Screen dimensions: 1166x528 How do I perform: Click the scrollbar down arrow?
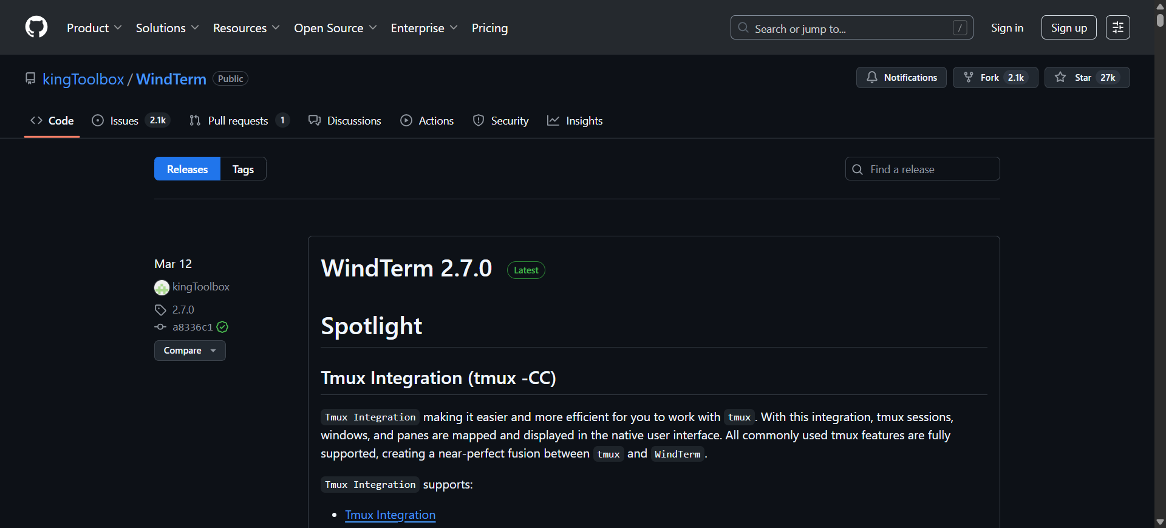(1160, 522)
